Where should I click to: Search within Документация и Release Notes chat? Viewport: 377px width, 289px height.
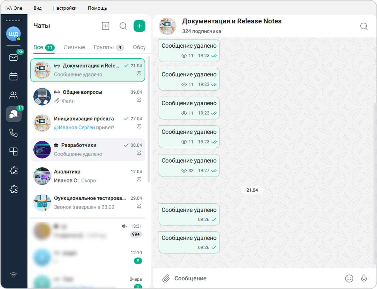point(364,26)
